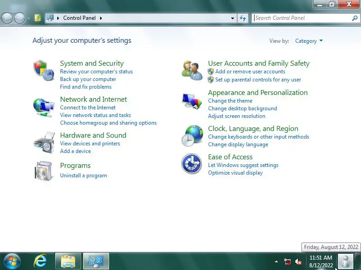The width and height of the screenshot is (361, 270).
Task: Launch Internet Explorer from the taskbar
Action: [x=40, y=261]
